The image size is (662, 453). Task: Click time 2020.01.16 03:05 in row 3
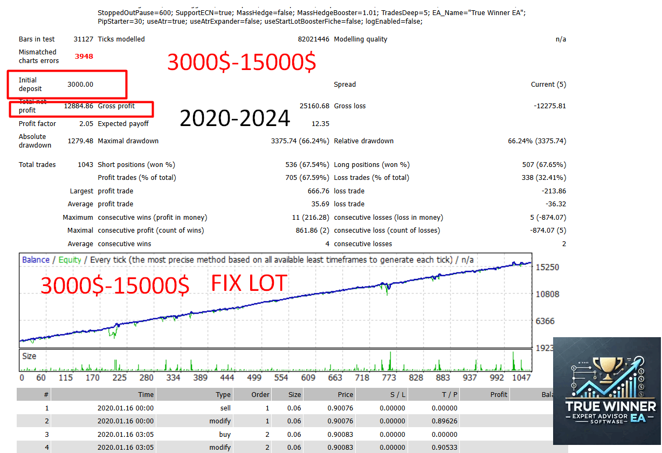(x=125, y=435)
